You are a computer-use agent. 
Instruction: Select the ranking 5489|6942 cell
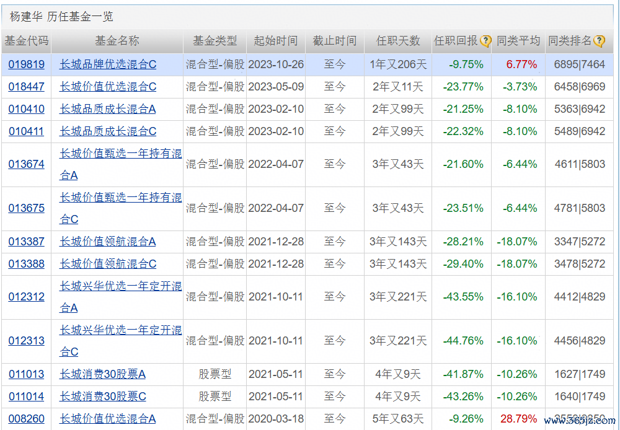(580, 131)
